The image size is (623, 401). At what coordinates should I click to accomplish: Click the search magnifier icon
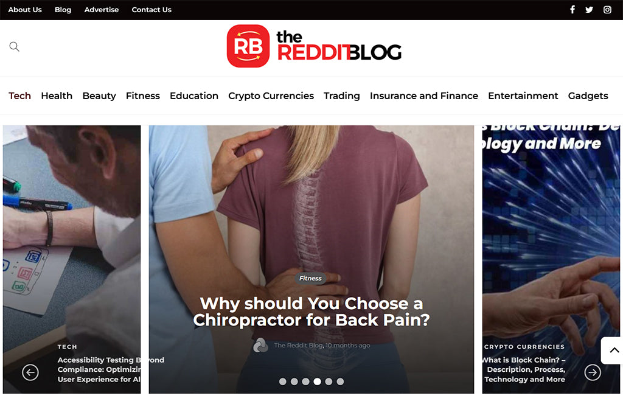[15, 46]
